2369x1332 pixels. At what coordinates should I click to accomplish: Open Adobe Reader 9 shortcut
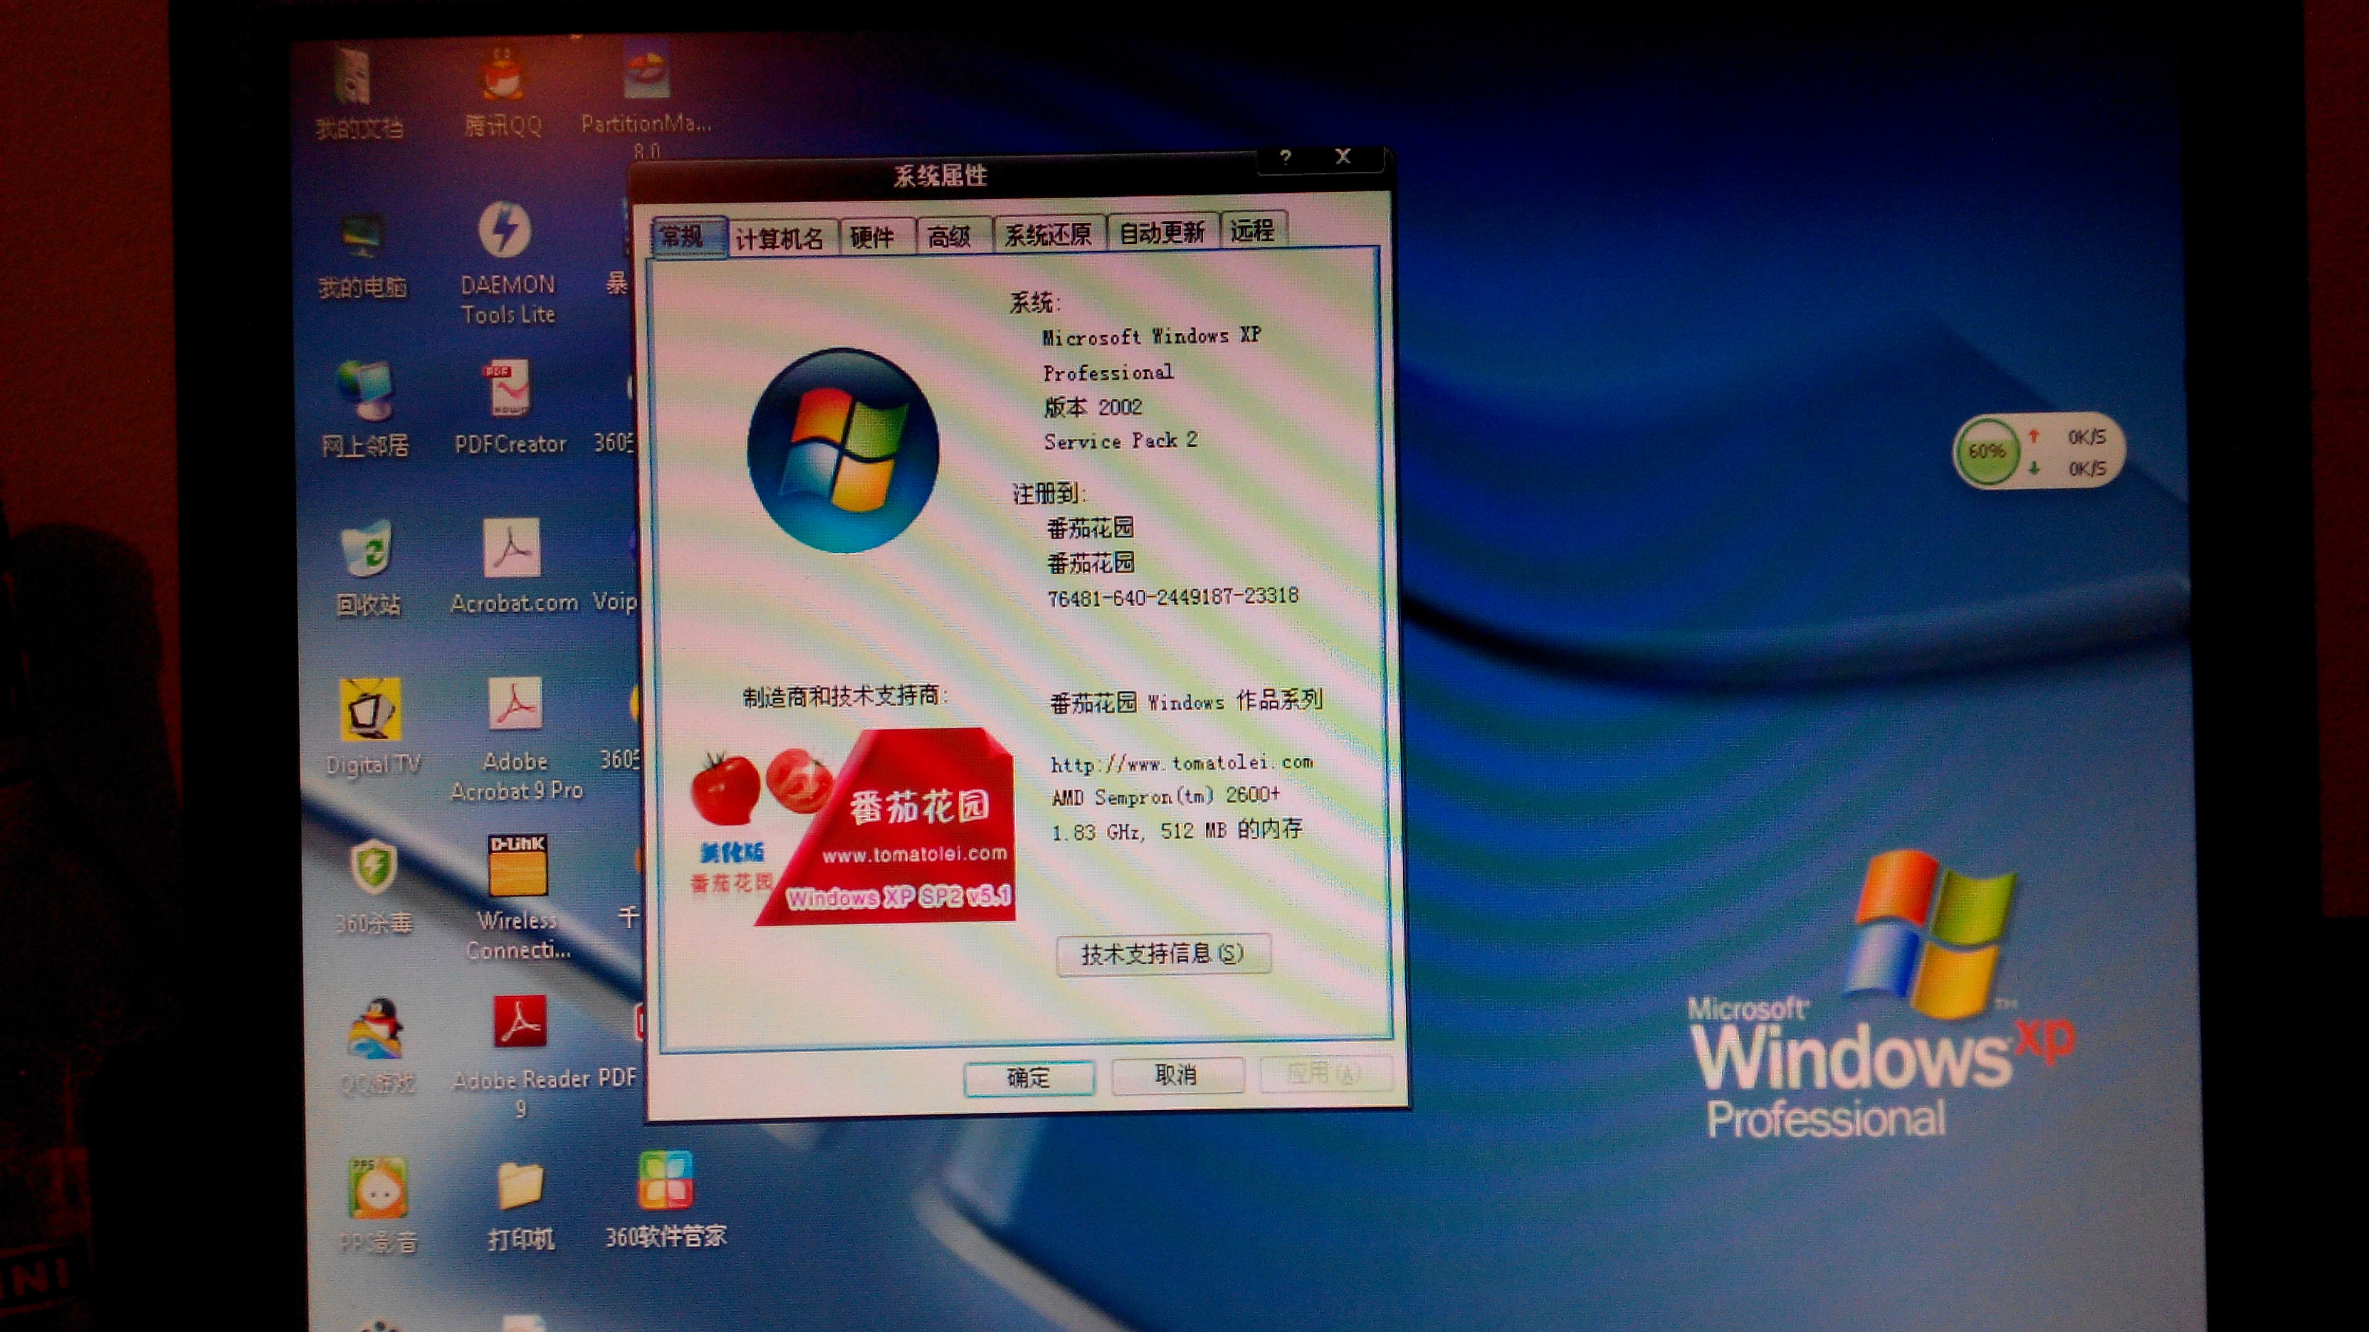click(x=520, y=1057)
